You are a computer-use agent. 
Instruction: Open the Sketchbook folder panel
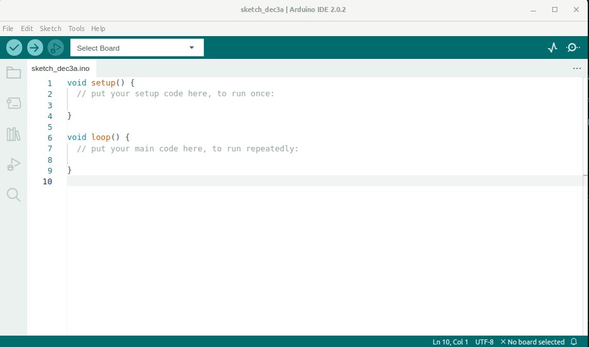[13, 73]
